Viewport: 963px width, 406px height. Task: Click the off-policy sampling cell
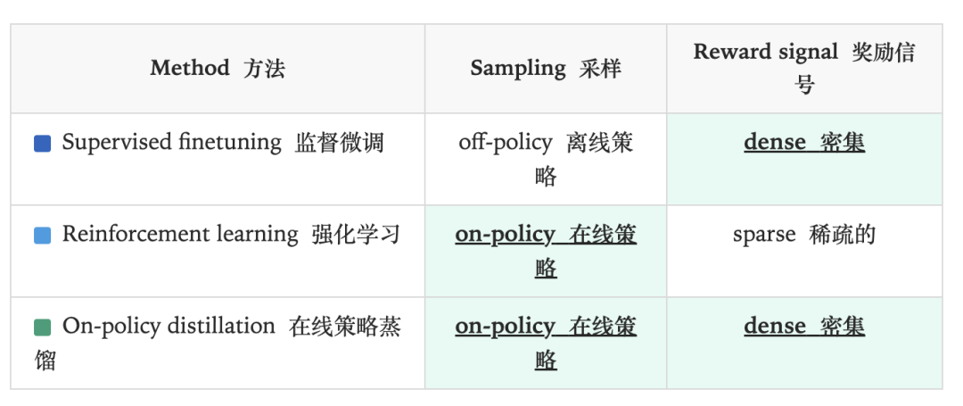546,159
